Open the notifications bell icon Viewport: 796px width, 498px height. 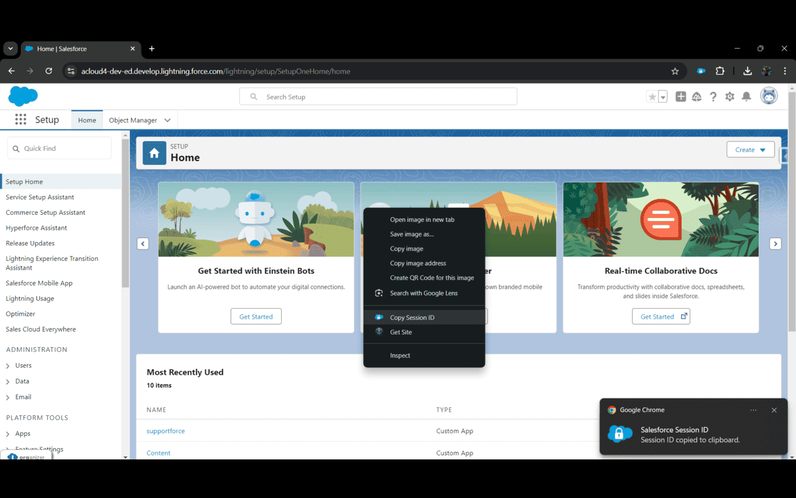746,96
